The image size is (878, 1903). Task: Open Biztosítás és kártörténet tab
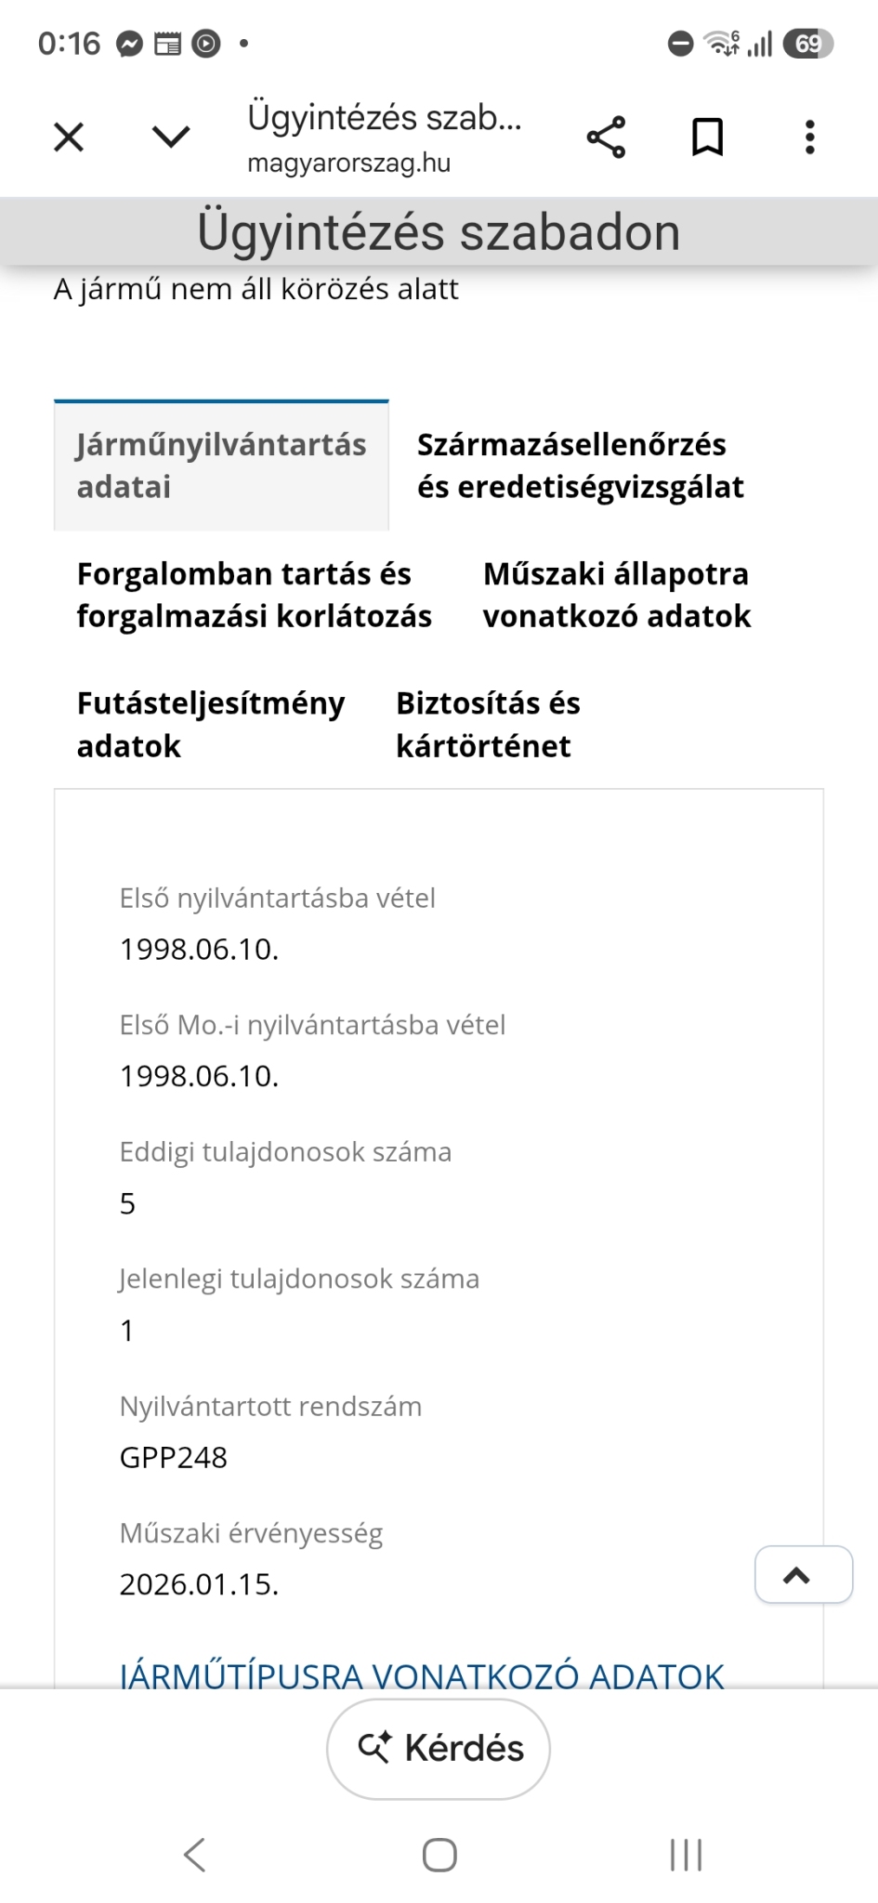click(x=488, y=725)
